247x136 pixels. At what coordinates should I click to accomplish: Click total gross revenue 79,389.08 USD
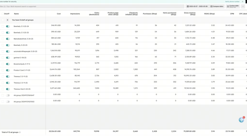pos(189,131)
